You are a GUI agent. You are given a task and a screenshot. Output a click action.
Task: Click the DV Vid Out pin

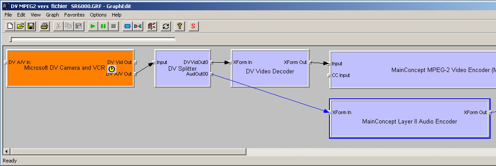click(x=136, y=62)
